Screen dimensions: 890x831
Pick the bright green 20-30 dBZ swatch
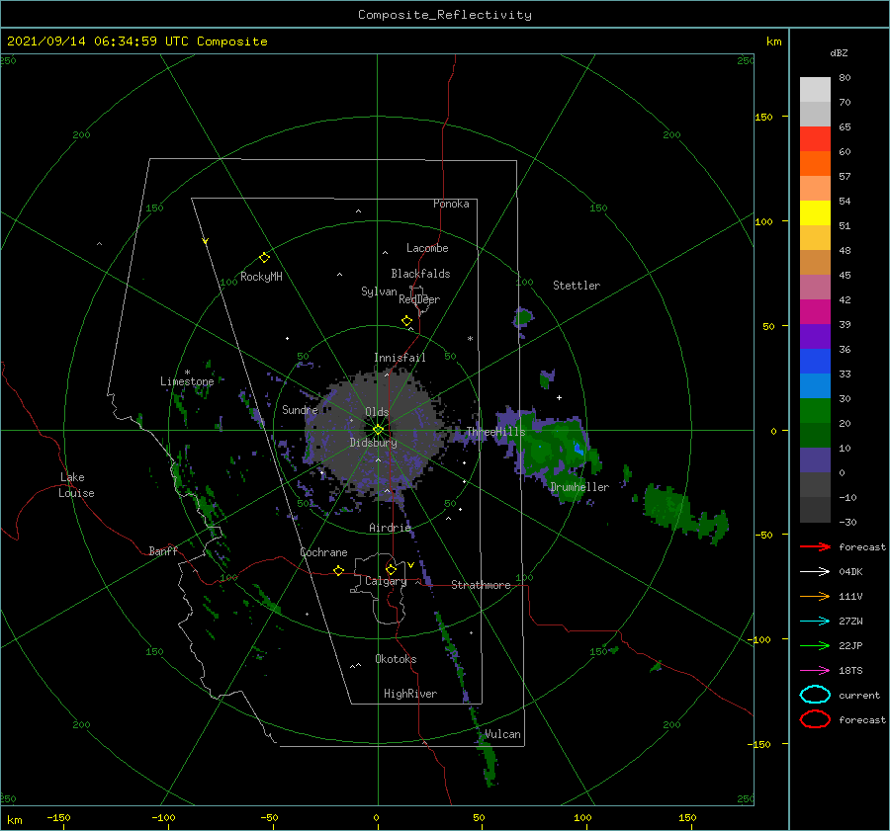[815, 410]
